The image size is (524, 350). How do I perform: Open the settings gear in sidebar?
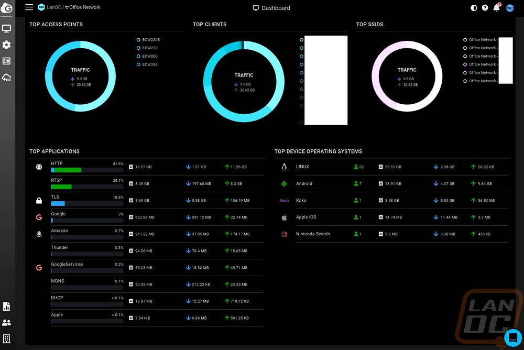(x=7, y=45)
